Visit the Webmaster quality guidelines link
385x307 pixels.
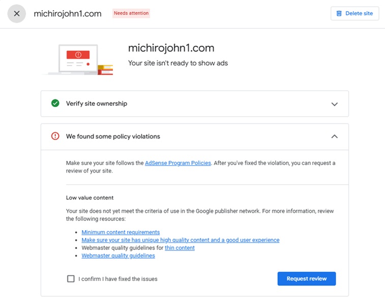(x=118, y=256)
